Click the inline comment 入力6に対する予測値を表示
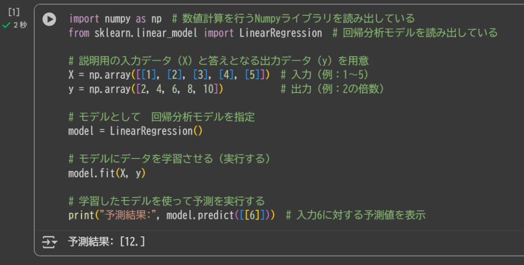524x265 pixels. coord(356,215)
